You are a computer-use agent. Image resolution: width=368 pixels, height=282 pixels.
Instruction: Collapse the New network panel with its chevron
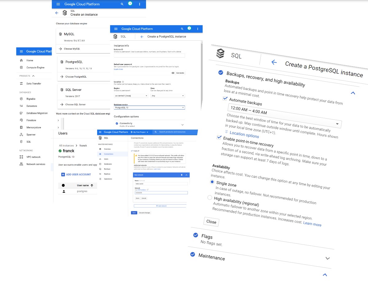186,175
